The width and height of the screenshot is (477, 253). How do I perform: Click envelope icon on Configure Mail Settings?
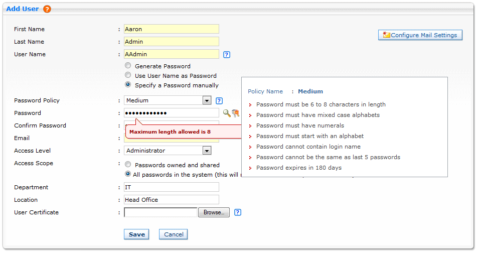point(386,35)
